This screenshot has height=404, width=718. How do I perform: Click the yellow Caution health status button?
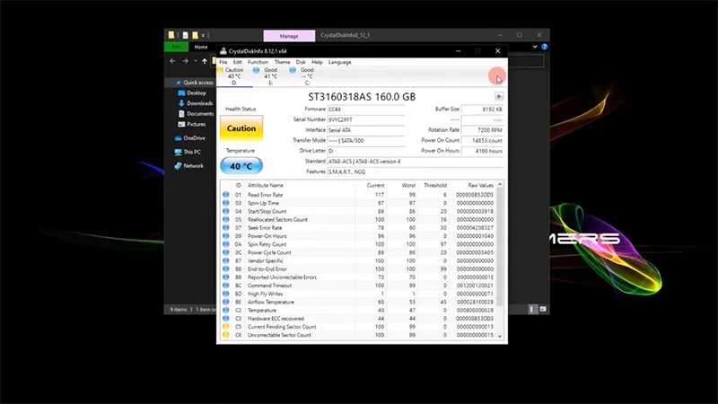(241, 128)
